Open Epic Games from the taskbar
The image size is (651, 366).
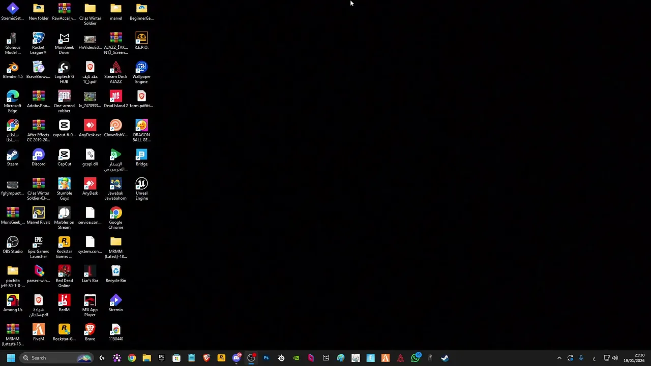(162, 358)
